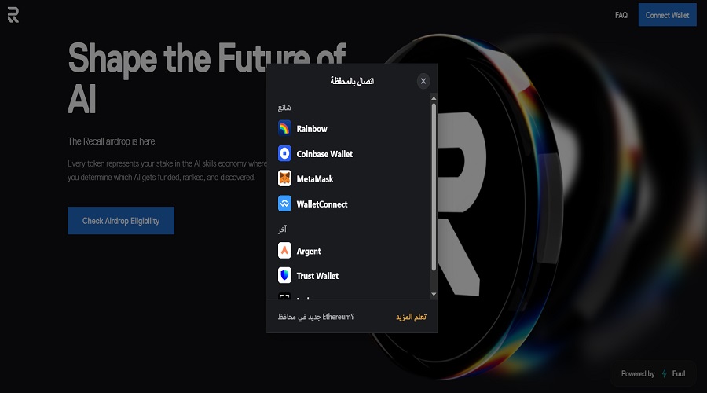The width and height of the screenshot is (707, 393).
Task: Click the Powered by Fuul badge text
Action: [x=653, y=373]
